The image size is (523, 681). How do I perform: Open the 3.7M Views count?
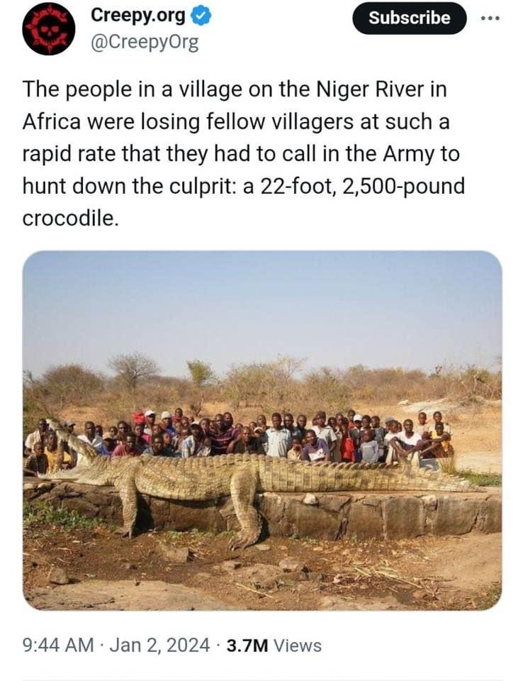[x=274, y=646]
